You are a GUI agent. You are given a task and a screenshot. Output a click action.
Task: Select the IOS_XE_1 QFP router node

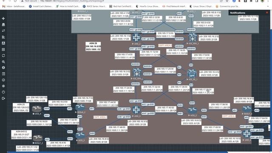[x=192, y=74]
